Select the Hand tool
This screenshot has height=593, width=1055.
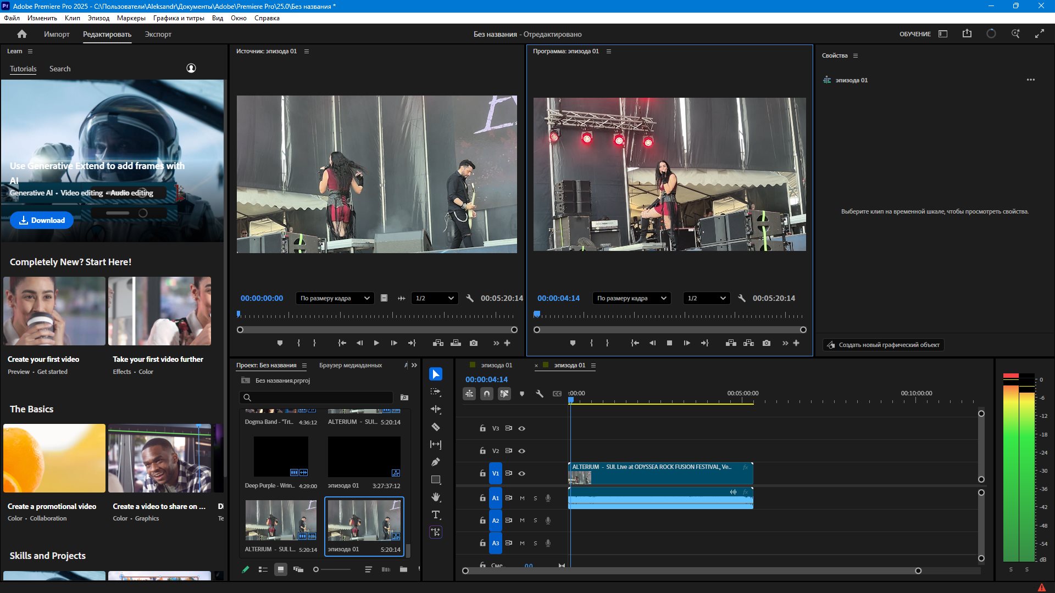pyautogui.click(x=436, y=497)
